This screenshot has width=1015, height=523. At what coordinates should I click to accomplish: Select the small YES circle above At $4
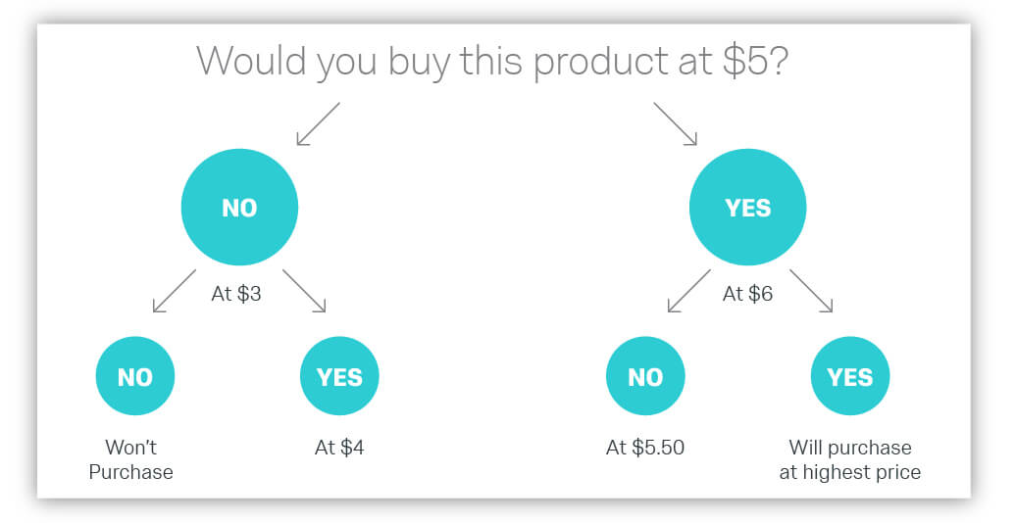click(x=339, y=376)
